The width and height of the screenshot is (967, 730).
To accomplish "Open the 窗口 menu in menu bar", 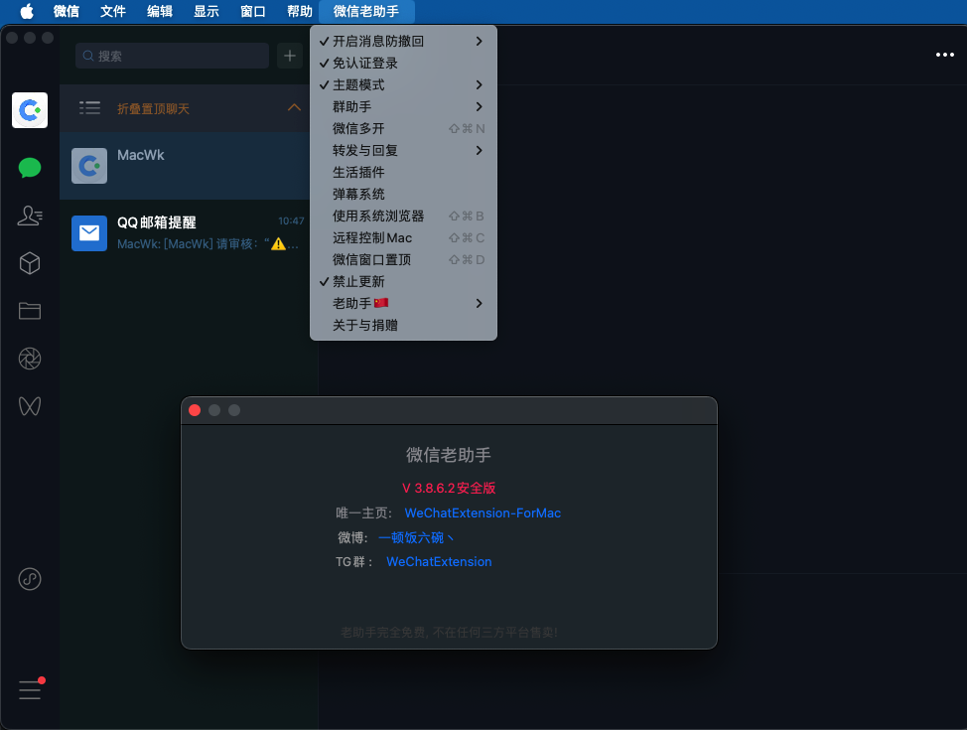I will 253,11.
